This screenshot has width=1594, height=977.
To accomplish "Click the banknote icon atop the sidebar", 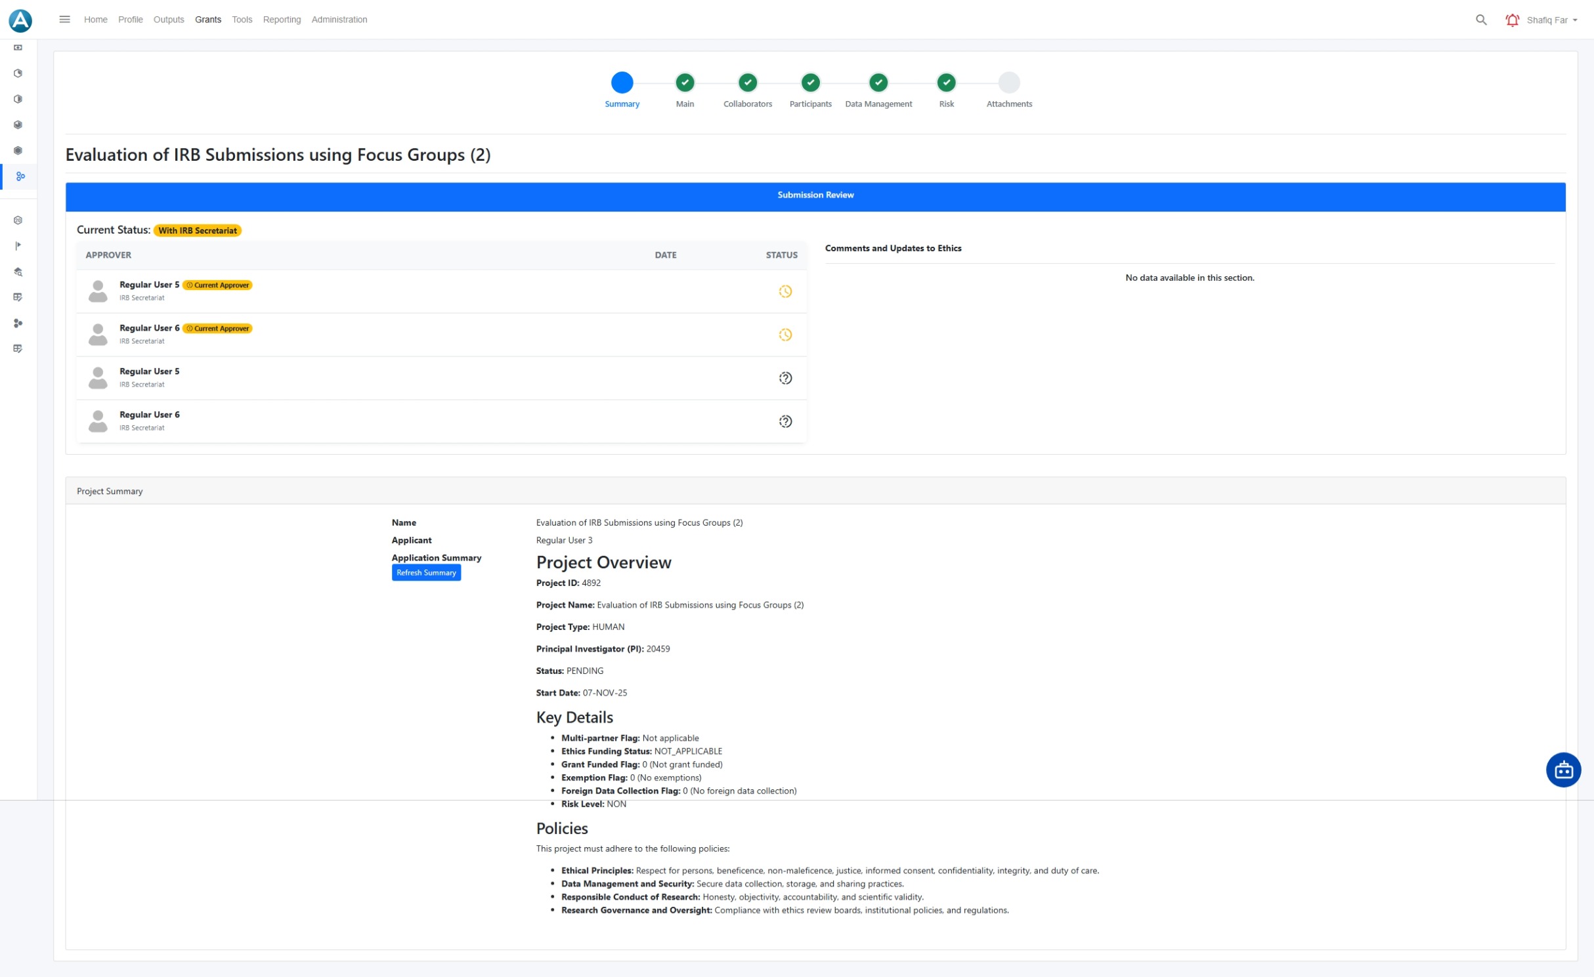I will click(18, 48).
